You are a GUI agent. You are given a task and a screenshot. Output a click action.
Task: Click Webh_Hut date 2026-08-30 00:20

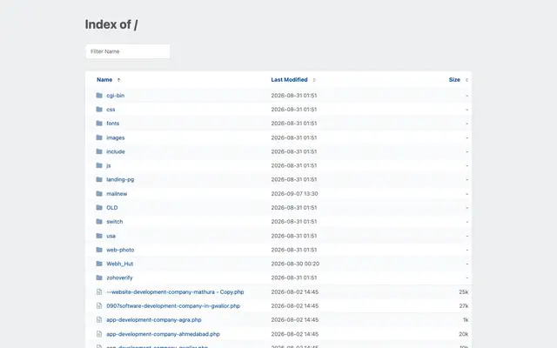[295, 264]
